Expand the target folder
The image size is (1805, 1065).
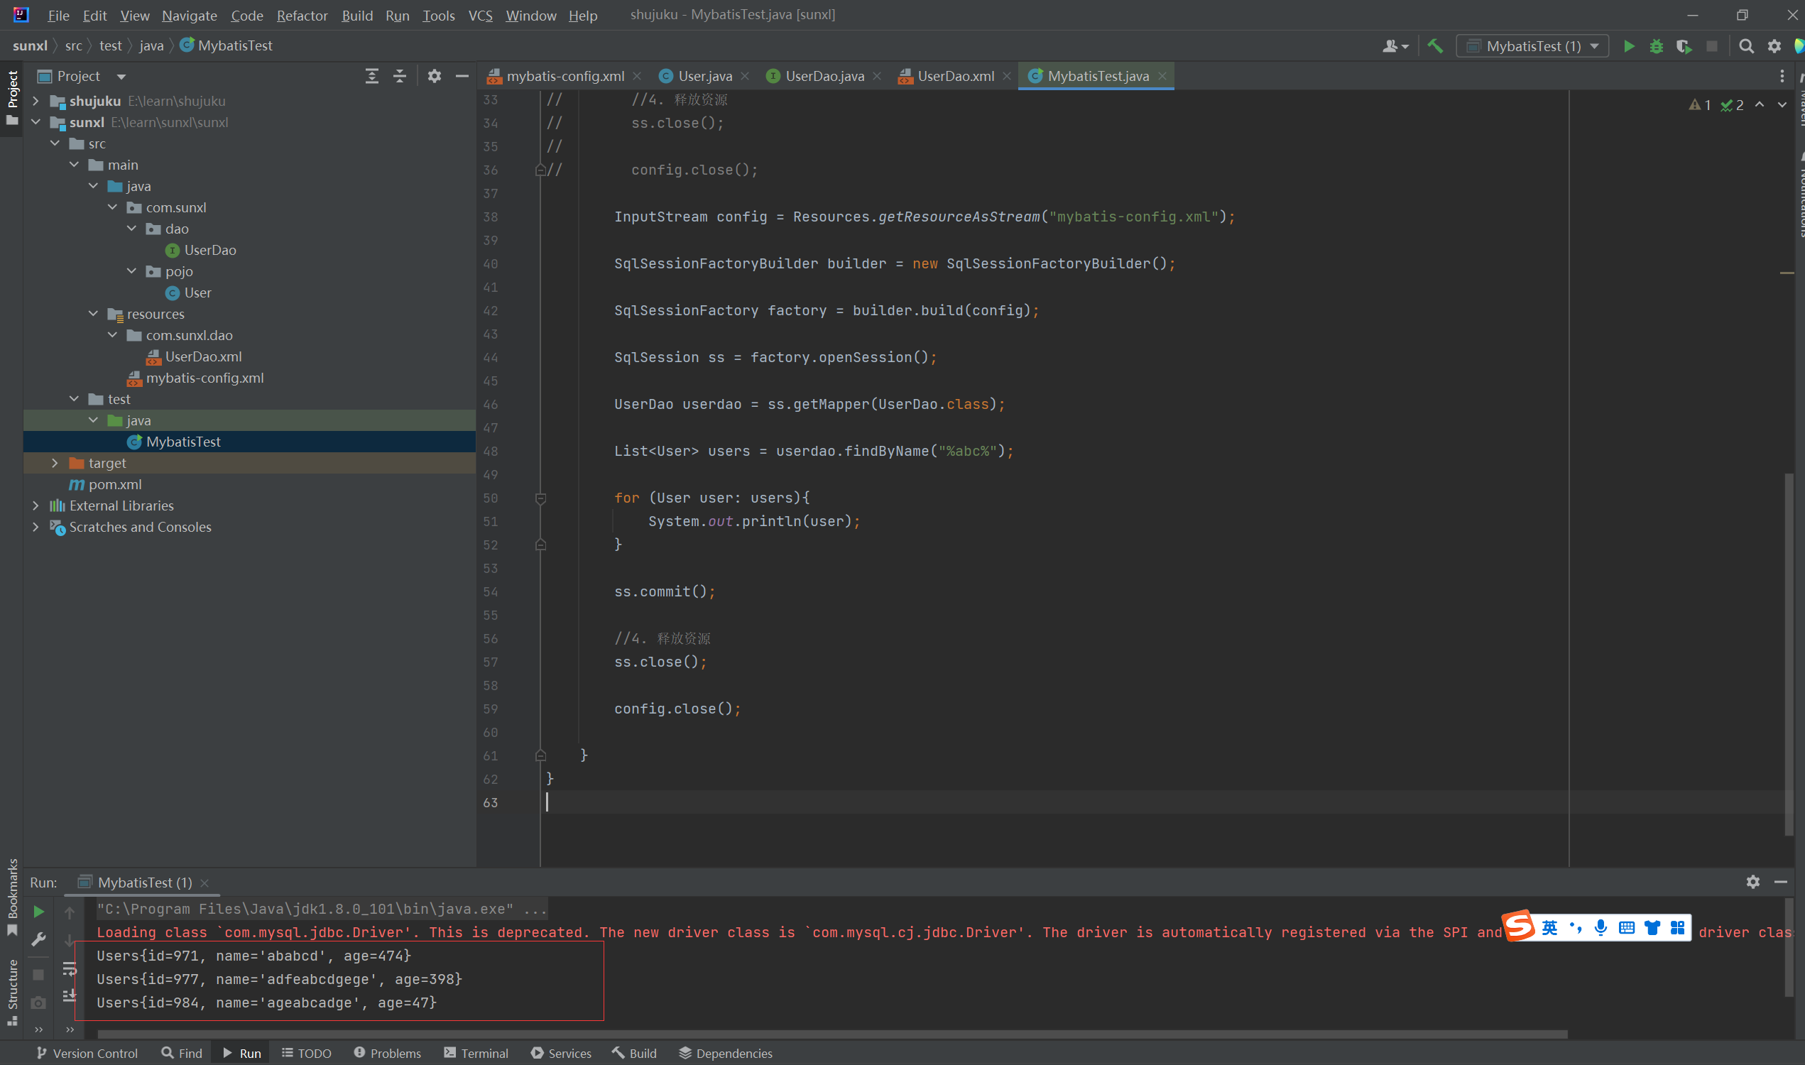tap(55, 463)
